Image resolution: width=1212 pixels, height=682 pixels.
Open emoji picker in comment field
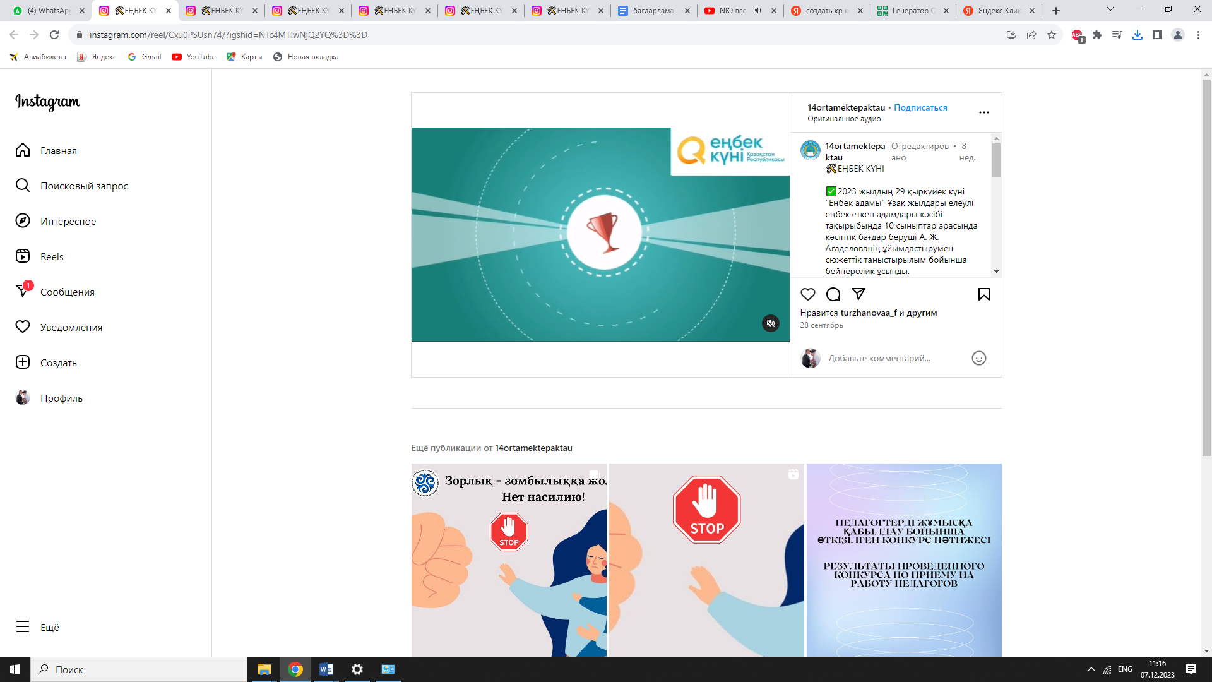(978, 358)
